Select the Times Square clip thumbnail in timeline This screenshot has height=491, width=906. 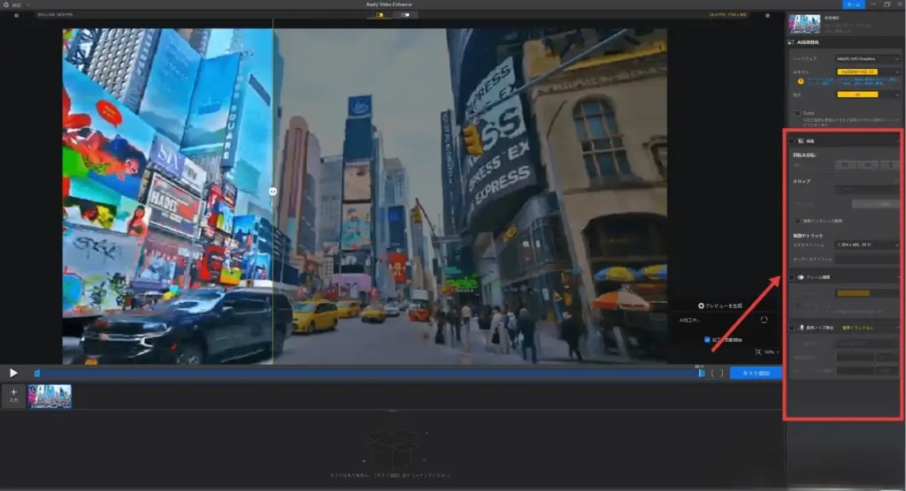coord(50,397)
